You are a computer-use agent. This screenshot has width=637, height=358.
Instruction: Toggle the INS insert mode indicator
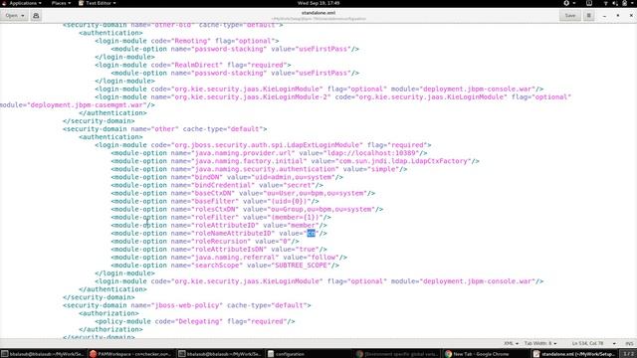(x=629, y=343)
